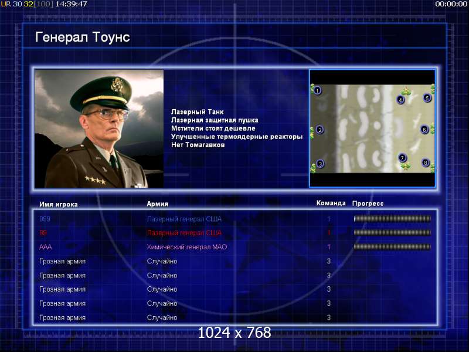This screenshot has width=469, height=352.
Task: Click the timer '00:00:00' at top right
Action: tap(451, 4)
